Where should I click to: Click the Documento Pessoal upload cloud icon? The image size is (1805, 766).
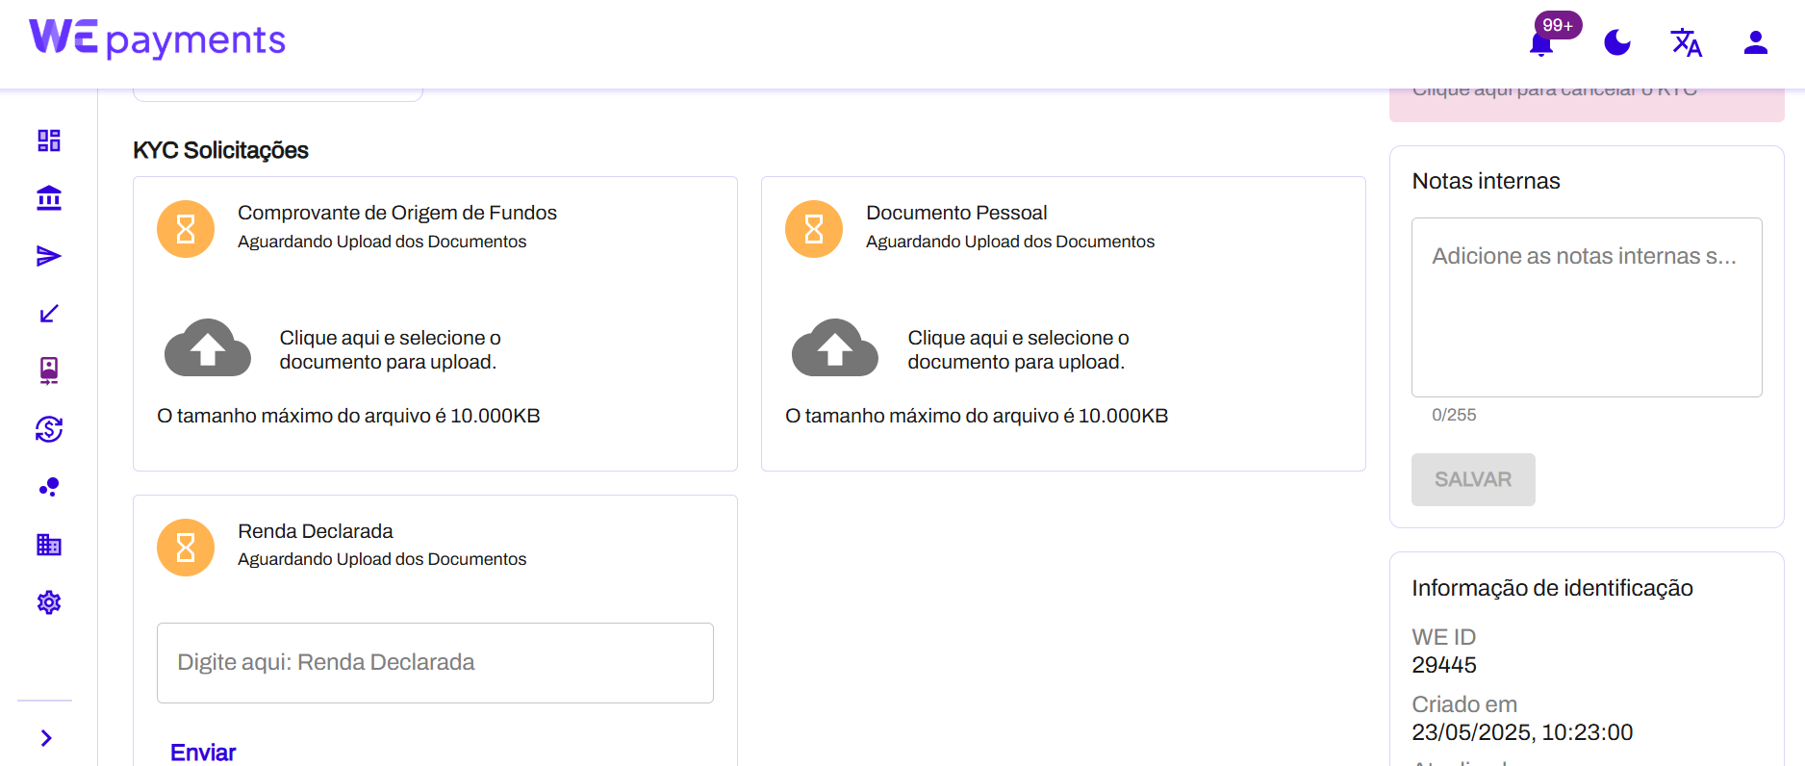pyautogui.click(x=834, y=348)
